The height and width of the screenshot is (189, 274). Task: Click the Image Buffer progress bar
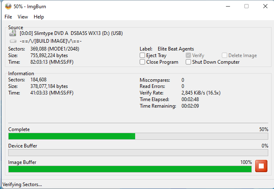(x=130, y=169)
